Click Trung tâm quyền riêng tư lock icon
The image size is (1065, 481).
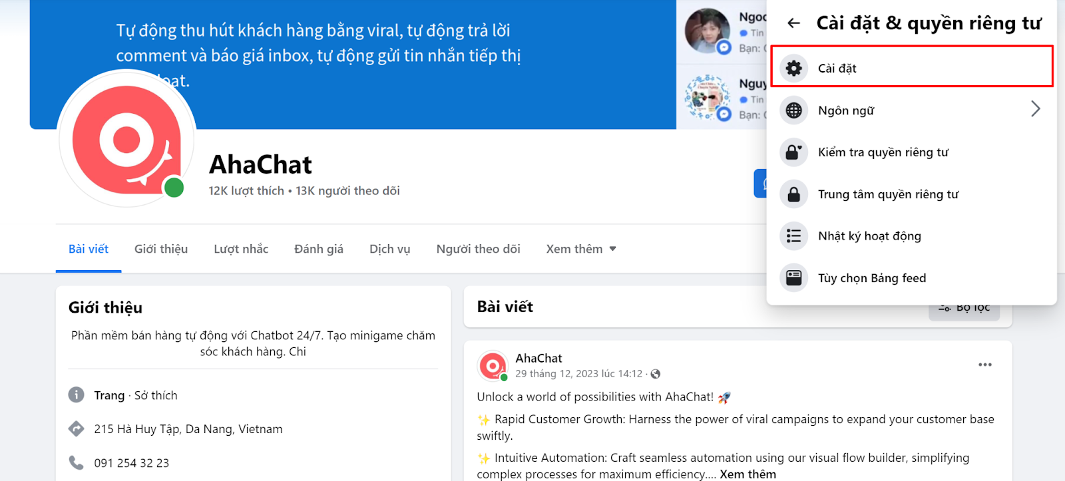point(793,194)
